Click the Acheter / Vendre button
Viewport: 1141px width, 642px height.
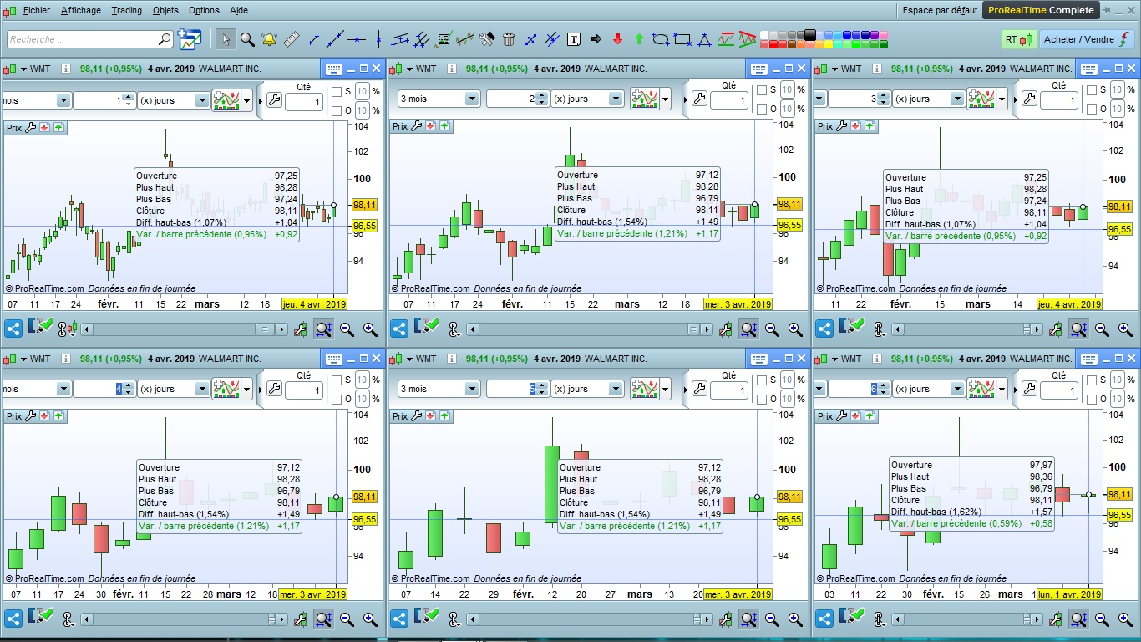tap(1088, 39)
